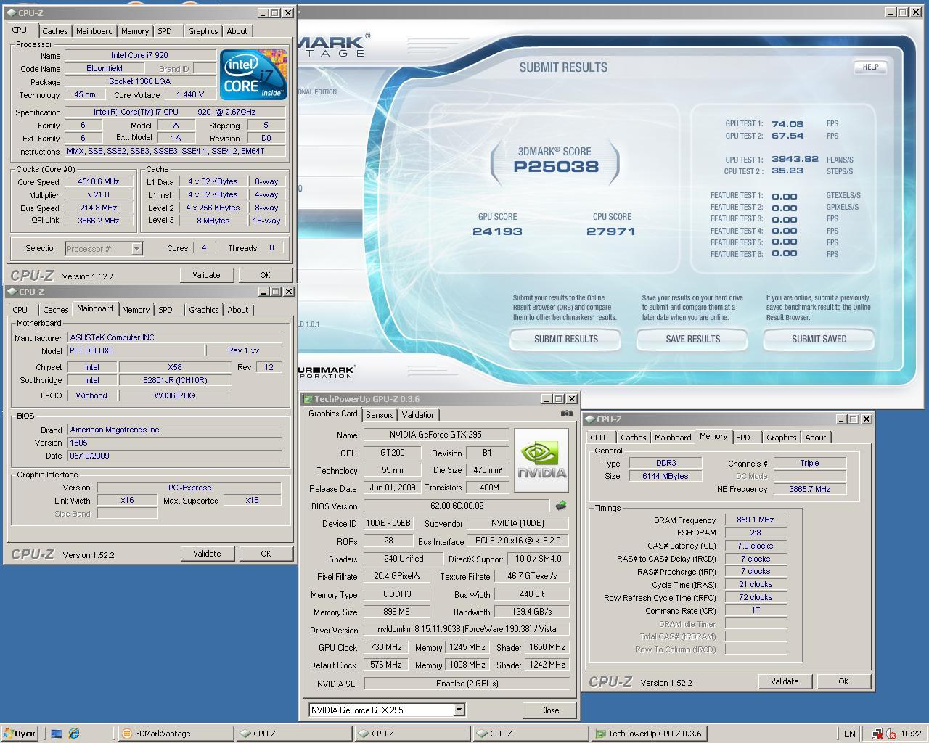
Task: Click Bus Speed value 214.8 MHz
Action: pyautogui.click(x=99, y=208)
